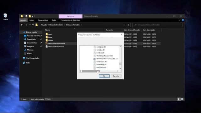Open the Compartilhar ribbon tab
Viewport: 201px width, 113px height.
click(x=43, y=20)
